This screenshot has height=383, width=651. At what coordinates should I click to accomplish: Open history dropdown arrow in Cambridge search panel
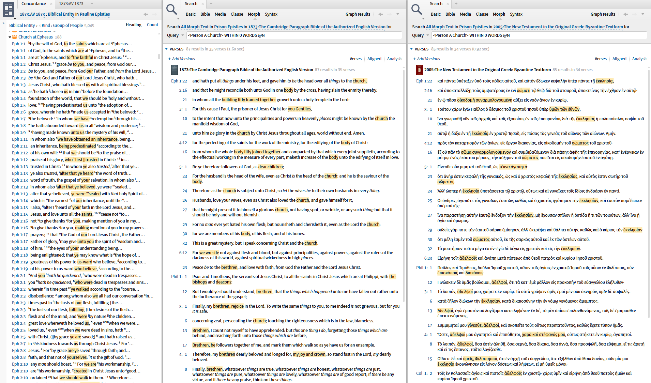398,14
